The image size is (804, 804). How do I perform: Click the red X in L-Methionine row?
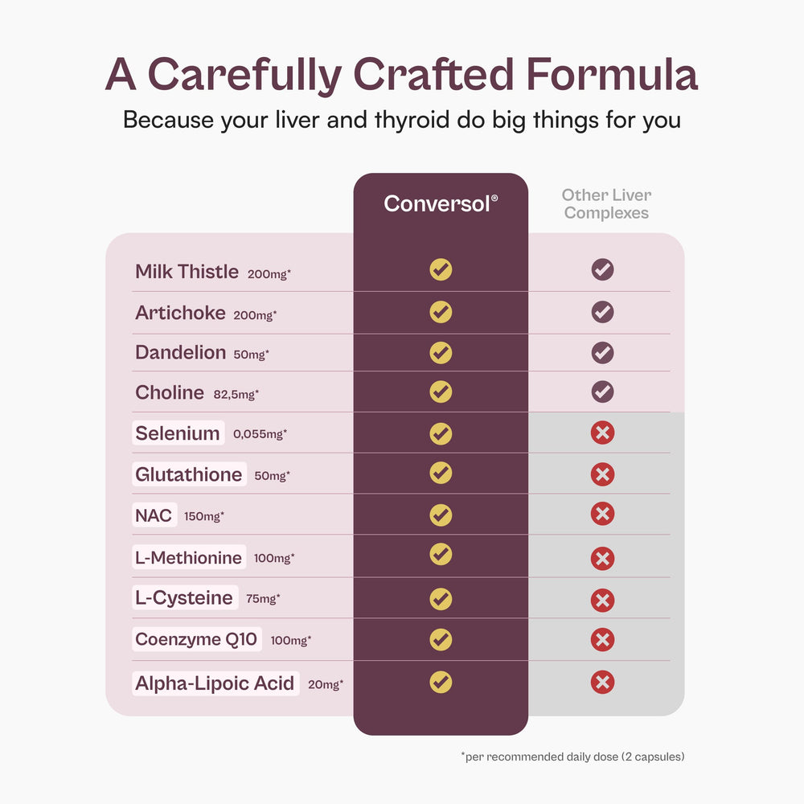coord(602,559)
